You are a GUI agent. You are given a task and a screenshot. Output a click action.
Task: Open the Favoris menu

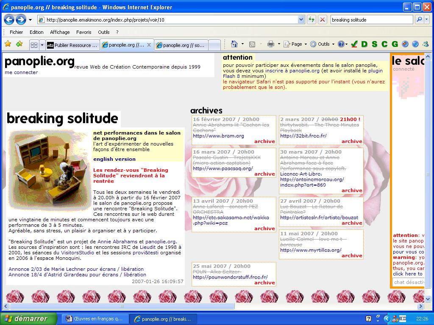point(84,32)
